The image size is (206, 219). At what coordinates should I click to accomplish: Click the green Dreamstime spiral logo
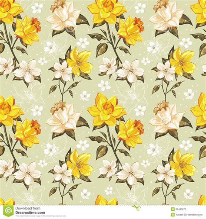(8, 211)
